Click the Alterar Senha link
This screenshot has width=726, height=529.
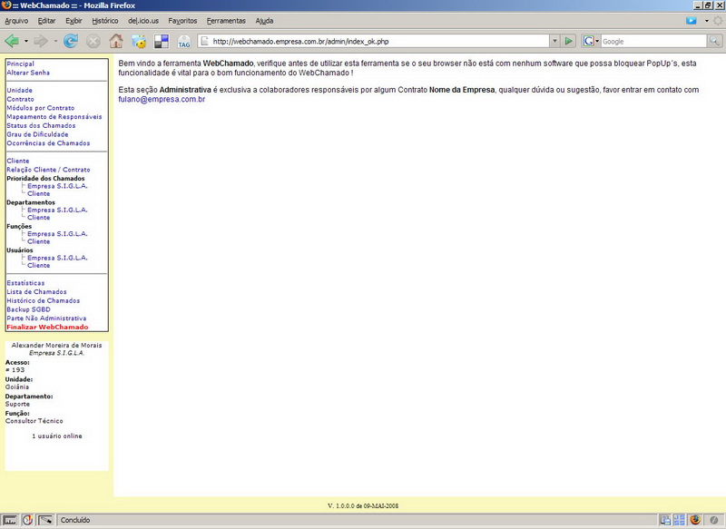(28, 73)
